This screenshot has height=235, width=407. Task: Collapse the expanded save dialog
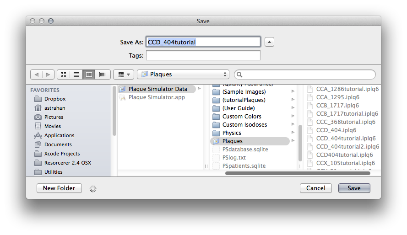270,42
